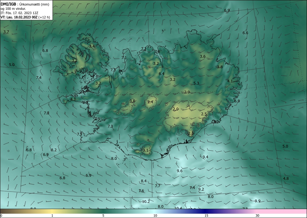Click the 3.8 map value

pyautogui.click(x=220, y=67)
